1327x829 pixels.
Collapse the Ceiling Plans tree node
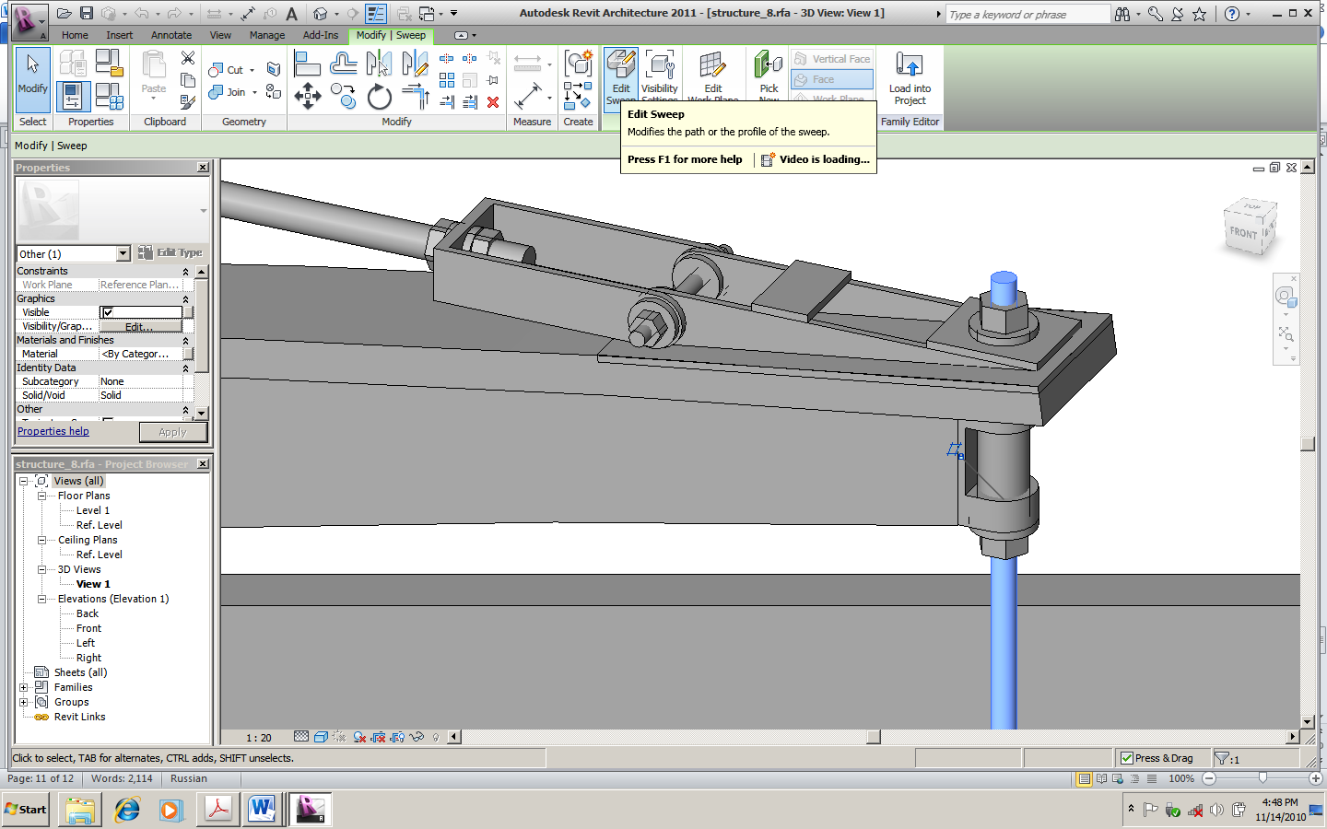pyautogui.click(x=41, y=540)
